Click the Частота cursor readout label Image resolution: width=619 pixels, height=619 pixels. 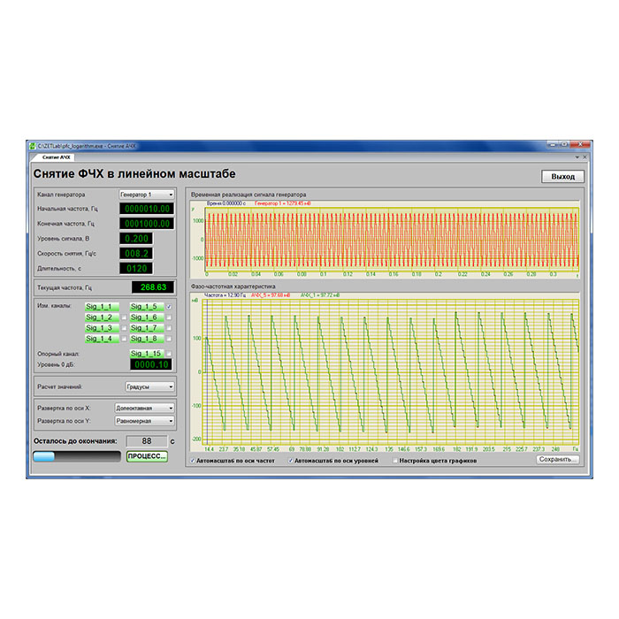pos(225,295)
